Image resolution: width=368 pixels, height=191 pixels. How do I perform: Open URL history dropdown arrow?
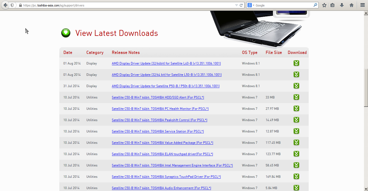pos(236,5)
